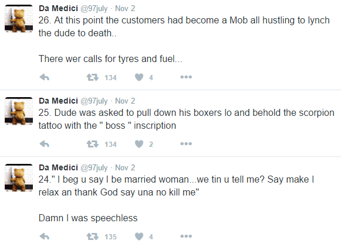The image size is (341, 247).
Task: Open more options for tweet 26
Action: click(186, 77)
